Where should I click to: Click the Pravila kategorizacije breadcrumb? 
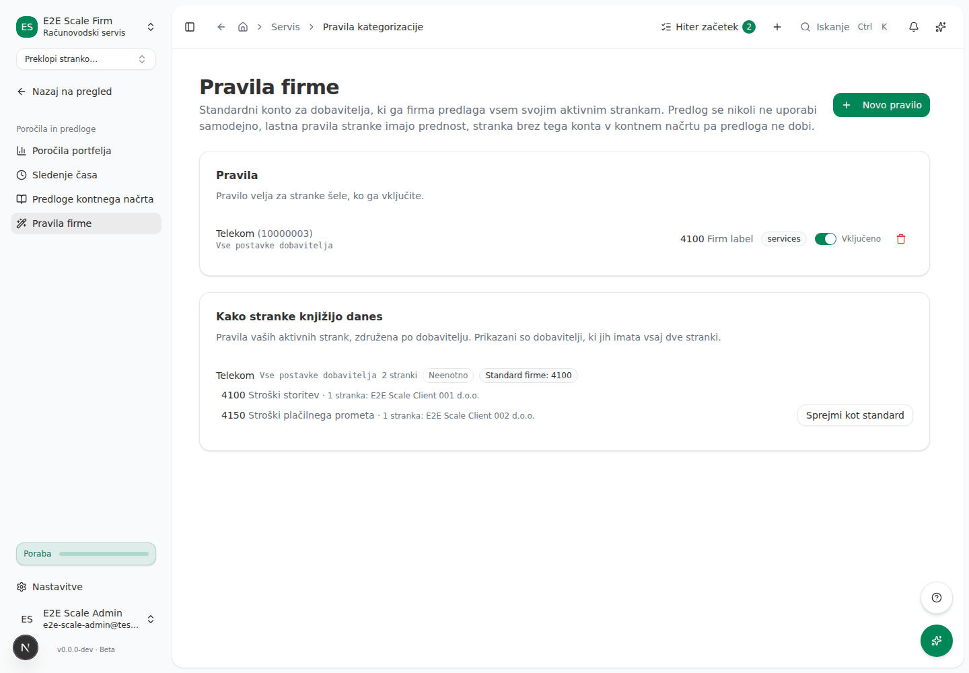(x=373, y=27)
